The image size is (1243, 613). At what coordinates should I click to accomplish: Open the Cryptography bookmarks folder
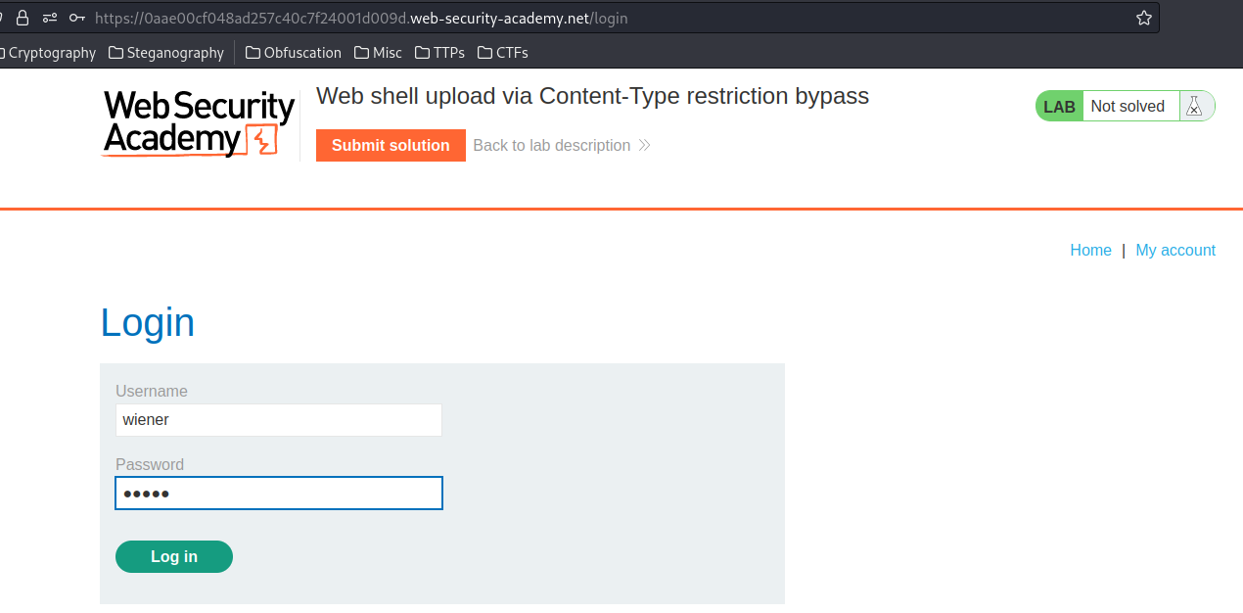pos(47,53)
